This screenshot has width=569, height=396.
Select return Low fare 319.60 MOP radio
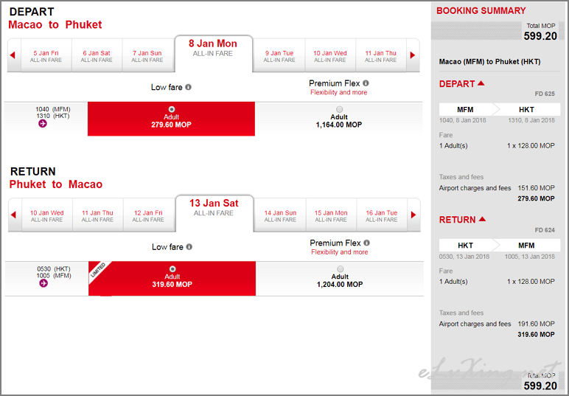(x=172, y=269)
